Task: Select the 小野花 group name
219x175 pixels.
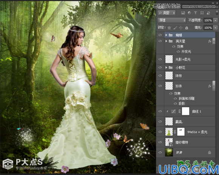Action: pos(180,68)
